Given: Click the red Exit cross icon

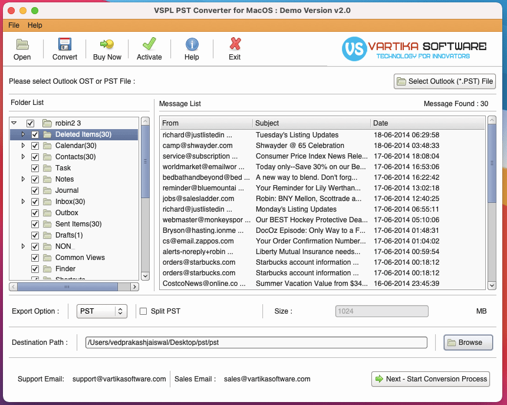Looking at the screenshot, I should (235, 44).
